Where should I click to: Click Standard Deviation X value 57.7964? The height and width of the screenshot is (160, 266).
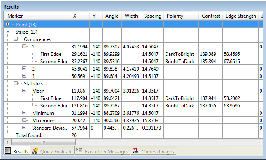point(79,128)
